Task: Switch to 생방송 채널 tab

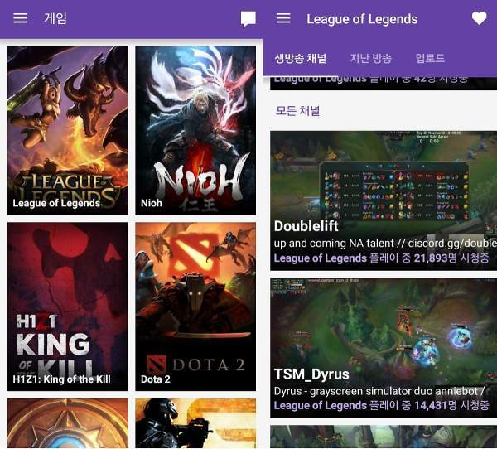Action: (x=300, y=58)
